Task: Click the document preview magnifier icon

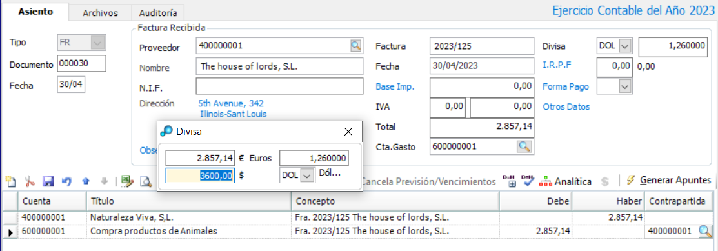Action: (146, 181)
